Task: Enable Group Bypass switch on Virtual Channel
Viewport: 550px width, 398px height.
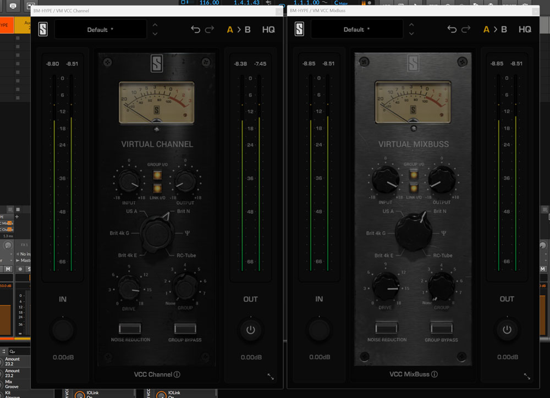Action: [x=185, y=329]
